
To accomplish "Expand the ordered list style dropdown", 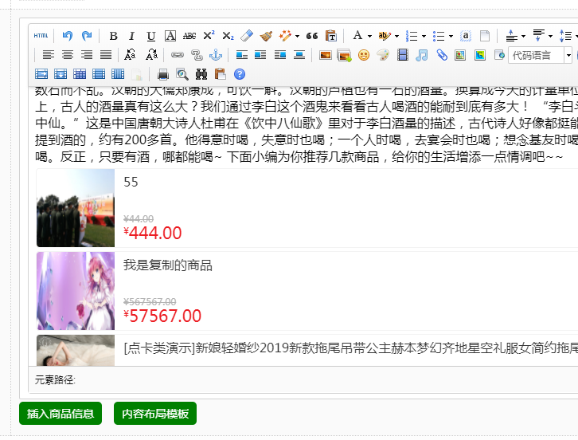I will click(424, 36).
